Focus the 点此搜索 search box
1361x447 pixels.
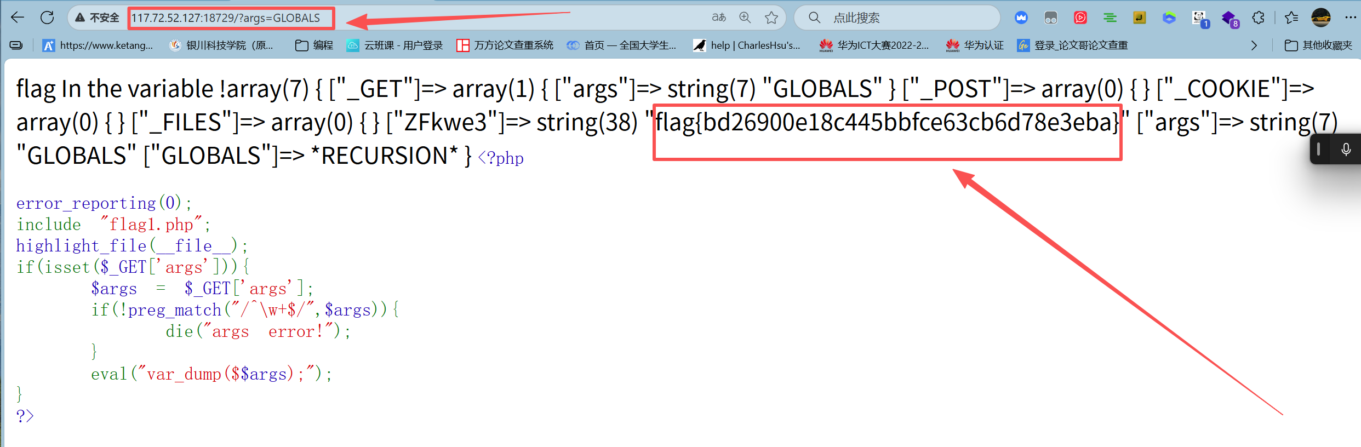coord(897,18)
